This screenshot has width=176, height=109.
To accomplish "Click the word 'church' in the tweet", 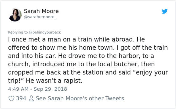I will pyautogui.click(x=18, y=64).
